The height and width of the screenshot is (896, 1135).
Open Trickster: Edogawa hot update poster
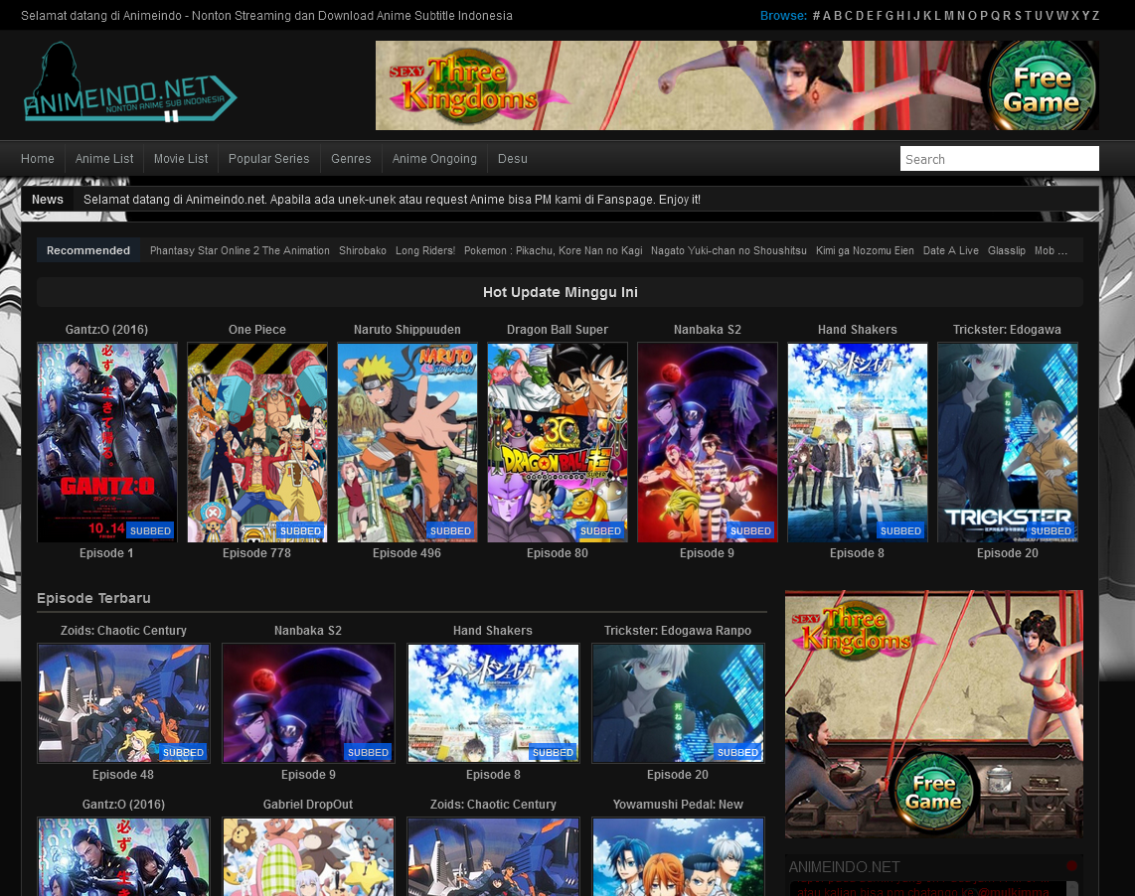pos(1008,442)
